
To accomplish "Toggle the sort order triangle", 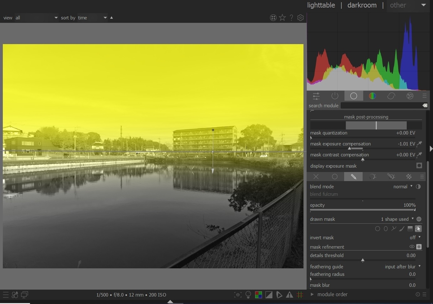I will (111, 18).
